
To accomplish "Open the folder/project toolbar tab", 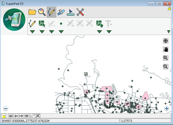I will [32, 12].
